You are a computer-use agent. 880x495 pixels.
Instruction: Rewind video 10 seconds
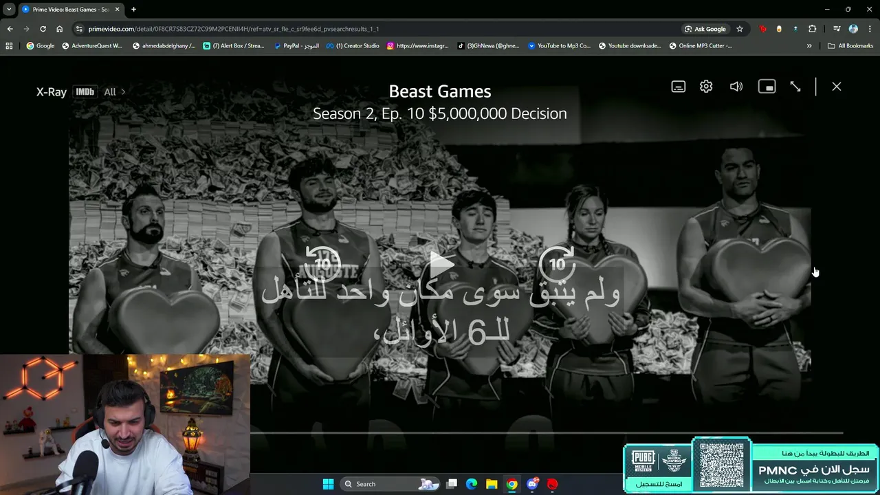pos(322,263)
